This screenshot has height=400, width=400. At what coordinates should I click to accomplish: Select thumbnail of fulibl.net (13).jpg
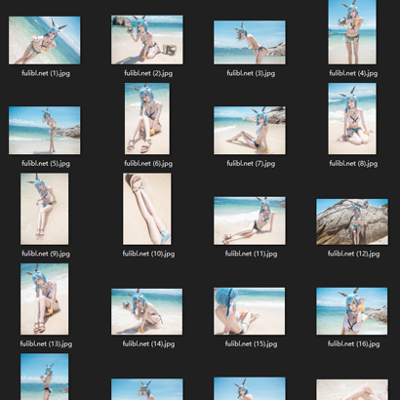click(45, 299)
